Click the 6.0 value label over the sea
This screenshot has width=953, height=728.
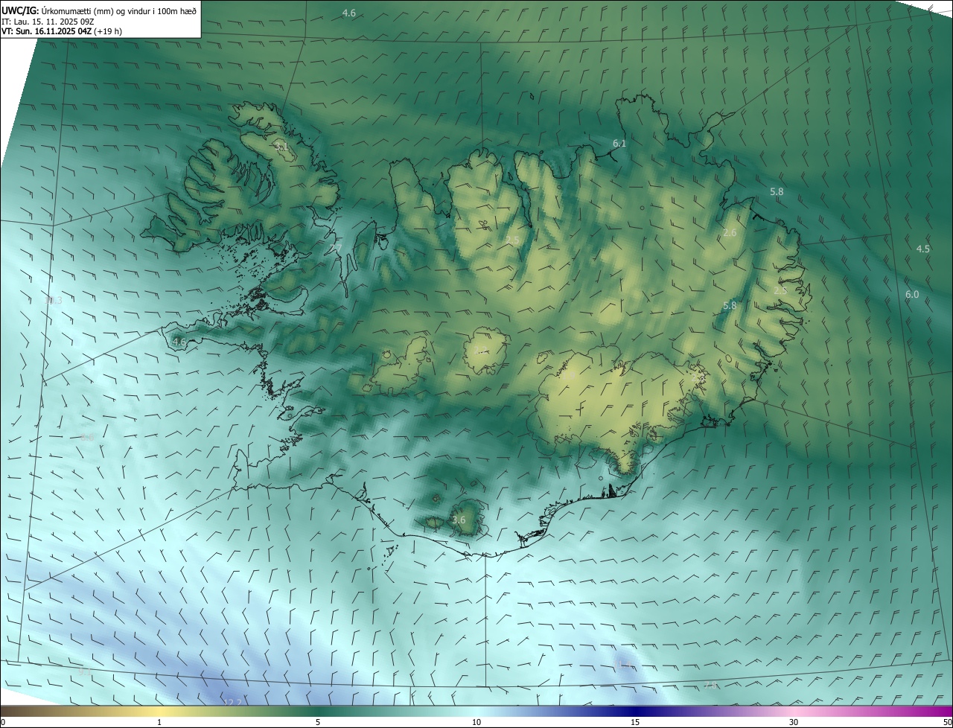(x=912, y=295)
